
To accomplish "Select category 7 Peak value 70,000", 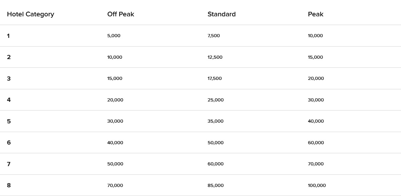I will (x=316, y=164).
